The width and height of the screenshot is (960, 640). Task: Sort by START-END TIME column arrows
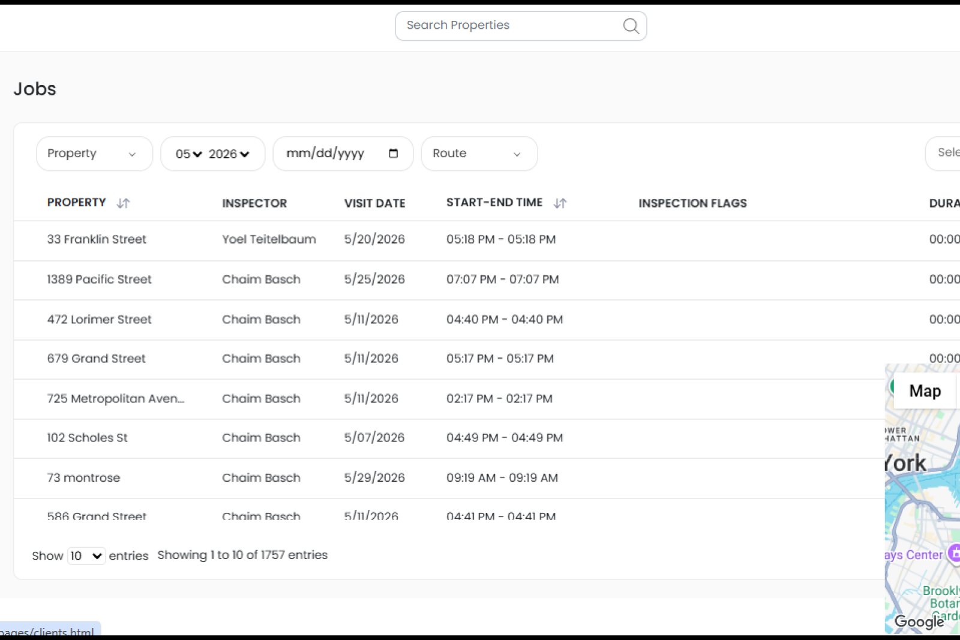point(560,203)
